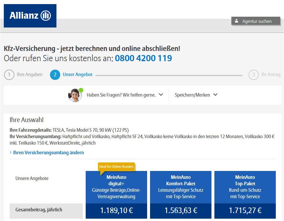Select the MeinAuto Top-Paket offer header
The width and height of the screenshot is (284, 221).
245,187
